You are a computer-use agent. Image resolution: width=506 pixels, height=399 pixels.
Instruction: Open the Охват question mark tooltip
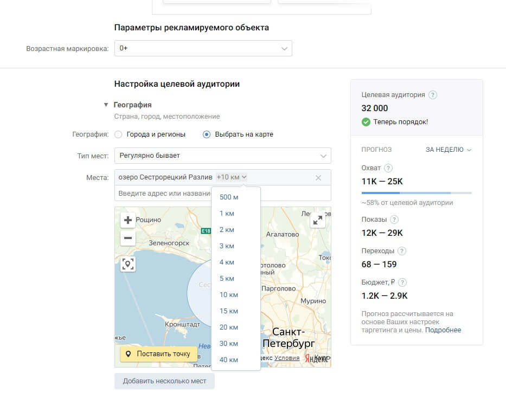pyautogui.click(x=388, y=168)
